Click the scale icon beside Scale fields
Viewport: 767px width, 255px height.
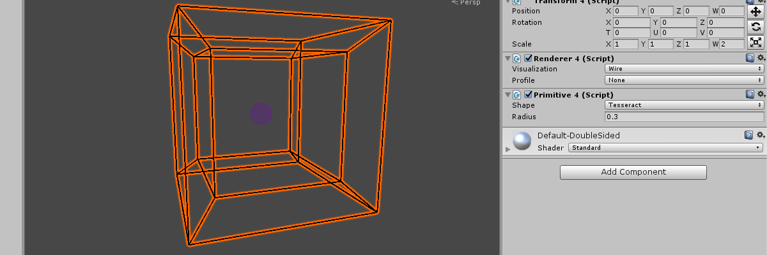[755, 43]
